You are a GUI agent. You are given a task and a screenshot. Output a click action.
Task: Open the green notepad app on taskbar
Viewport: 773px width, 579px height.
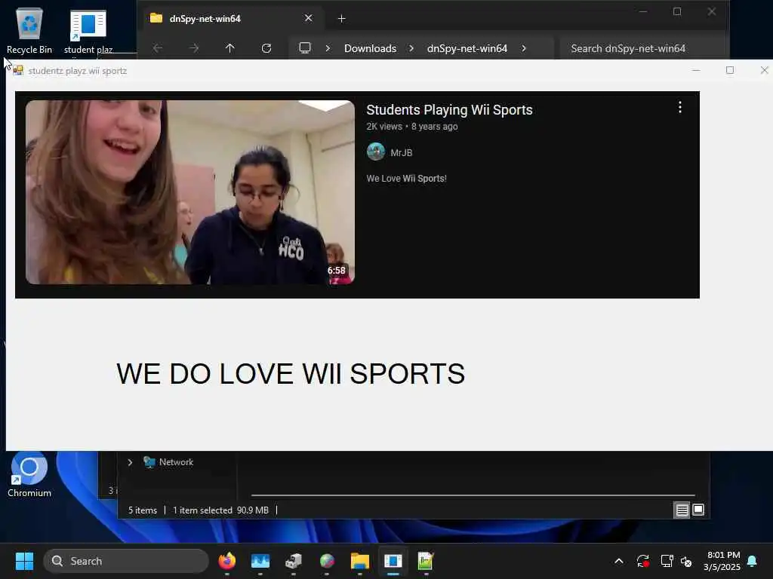[426, 561]
